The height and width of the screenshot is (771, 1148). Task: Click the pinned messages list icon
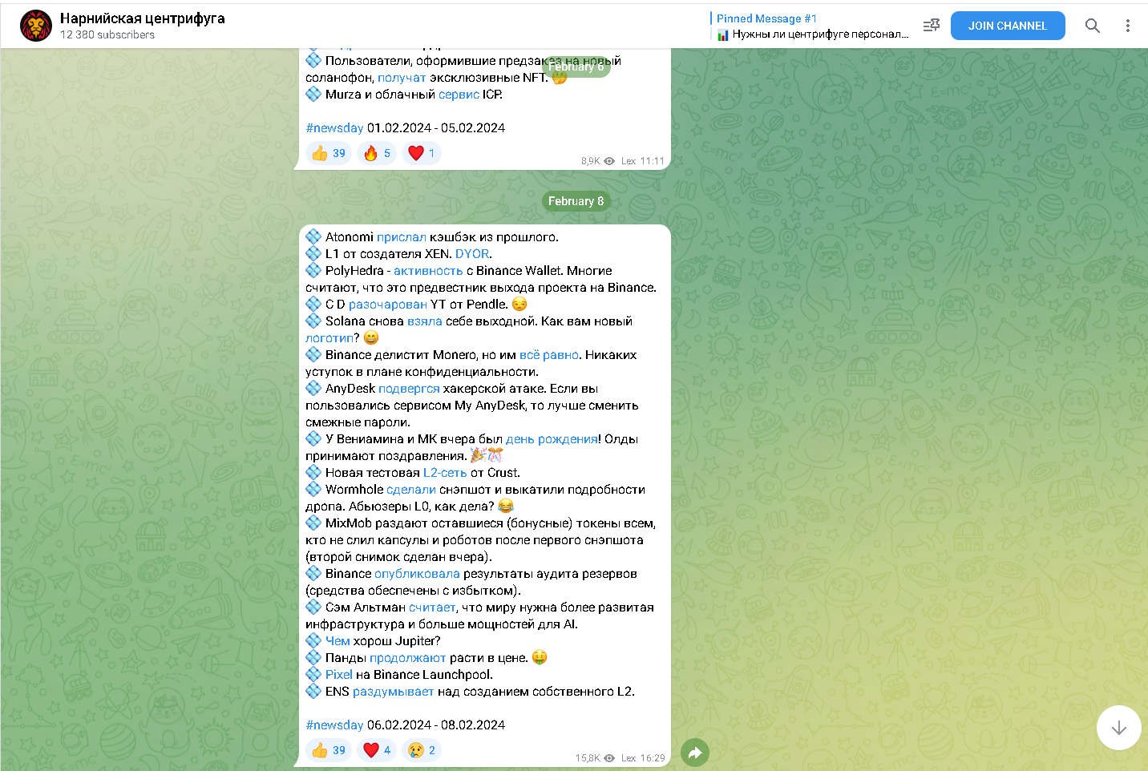[931, 26]
